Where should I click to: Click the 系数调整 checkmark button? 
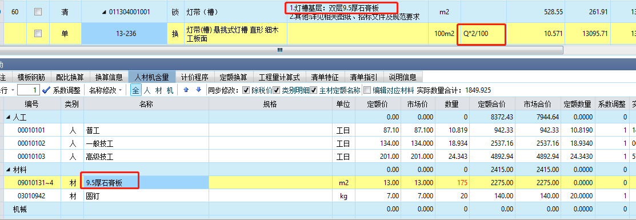tap(62, 90)
